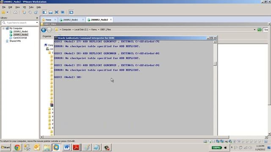271x152 pixels.
Task: Open the Help menu
Action: click(x=39, y=7)
